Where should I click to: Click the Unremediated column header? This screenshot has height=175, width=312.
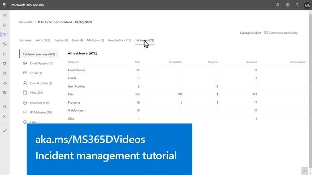coord(297,62)
